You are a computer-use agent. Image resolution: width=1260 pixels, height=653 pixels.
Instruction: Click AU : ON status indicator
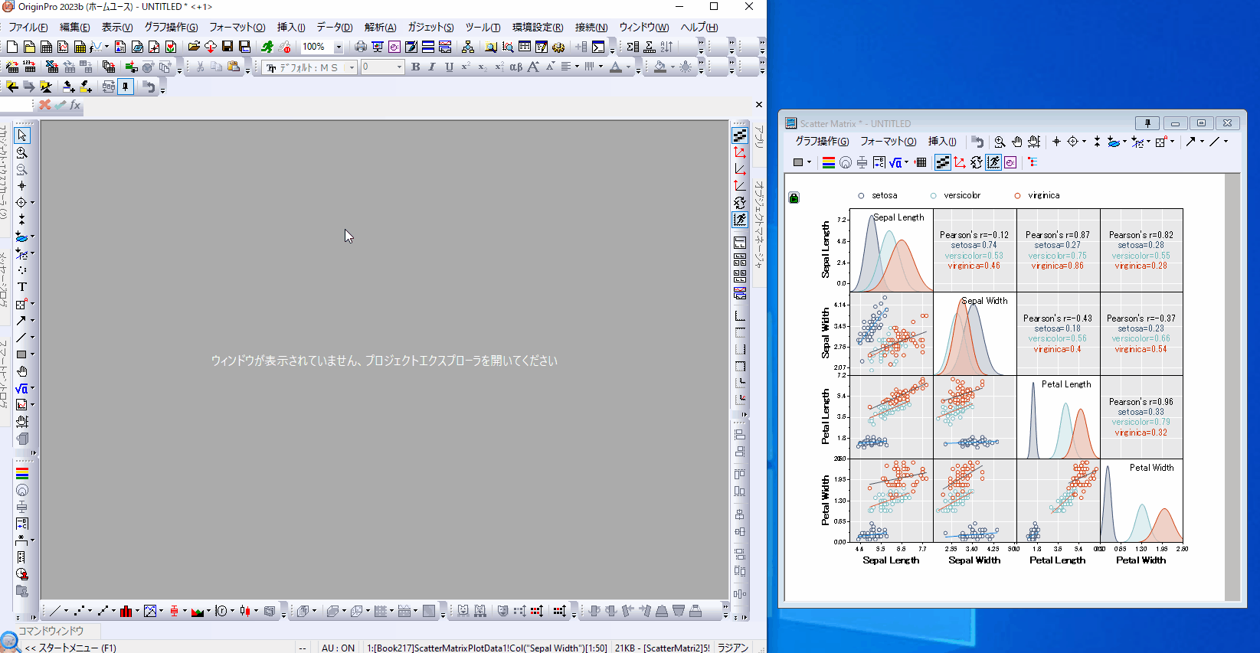click(338, 648)
